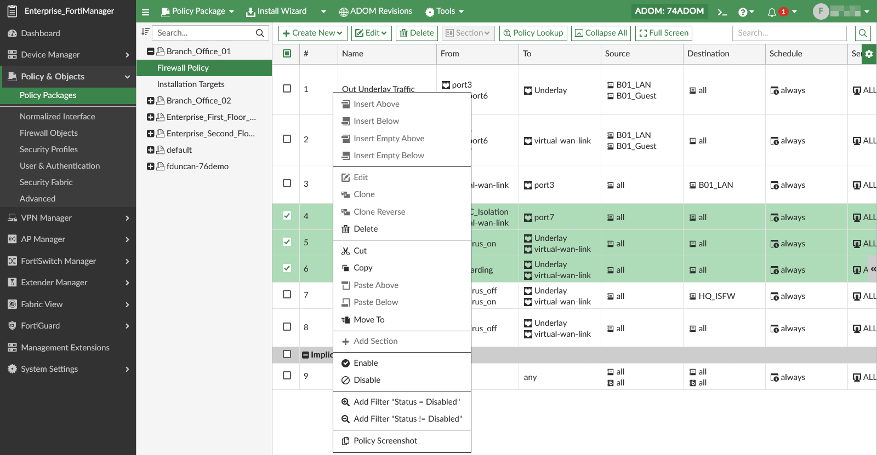The image size is (877, 455).
Task: Click the Dashboard sidebar icon
Action: coord(12,33)
